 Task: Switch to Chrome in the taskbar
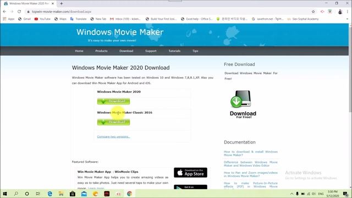pos(130,194)
